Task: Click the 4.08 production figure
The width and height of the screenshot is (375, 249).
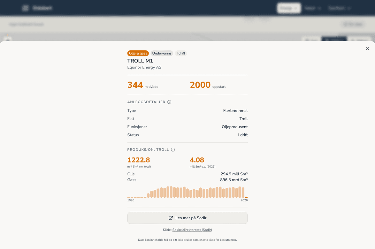Action: pyautogui.click(x=197, y=160)
